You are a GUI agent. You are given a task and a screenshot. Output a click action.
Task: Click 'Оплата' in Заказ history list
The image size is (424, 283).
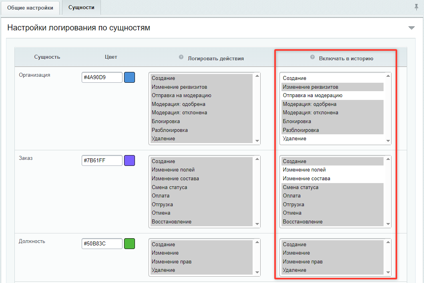(x=332, y=196)
